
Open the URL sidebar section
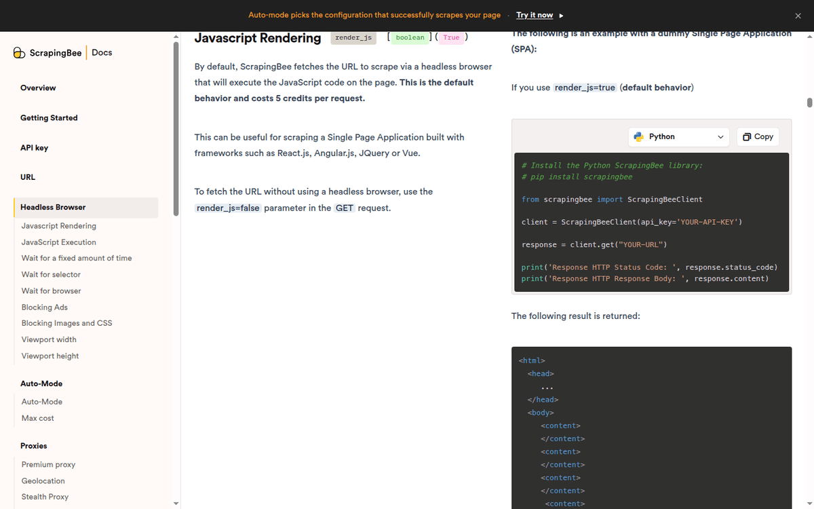[28, 177]
